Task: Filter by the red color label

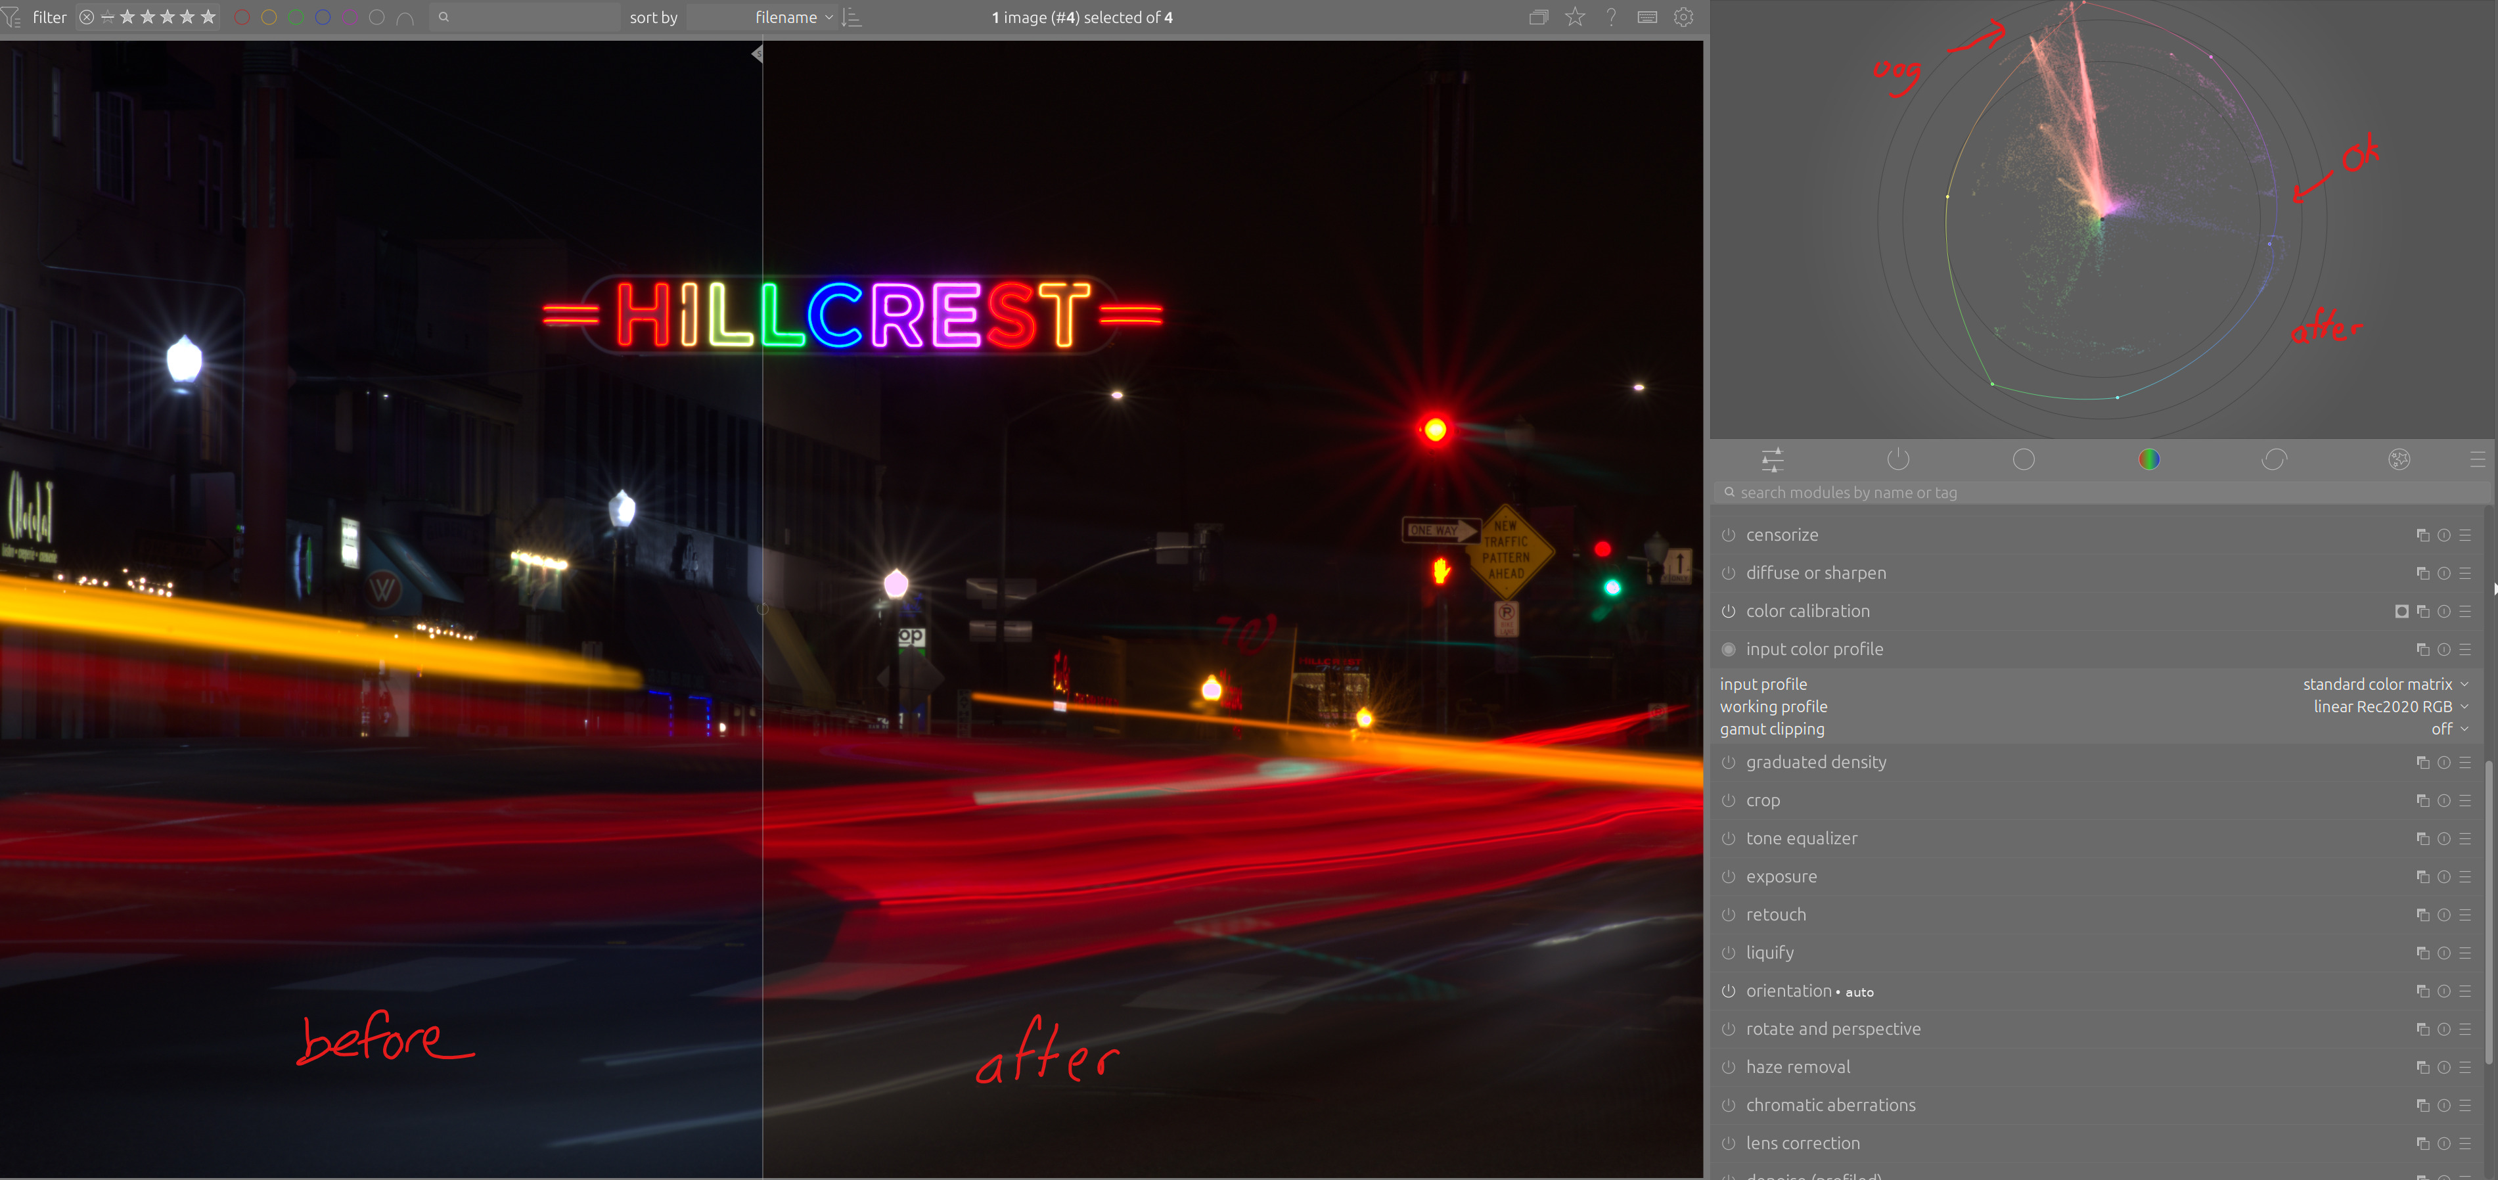Action: [x=242, y=18]
